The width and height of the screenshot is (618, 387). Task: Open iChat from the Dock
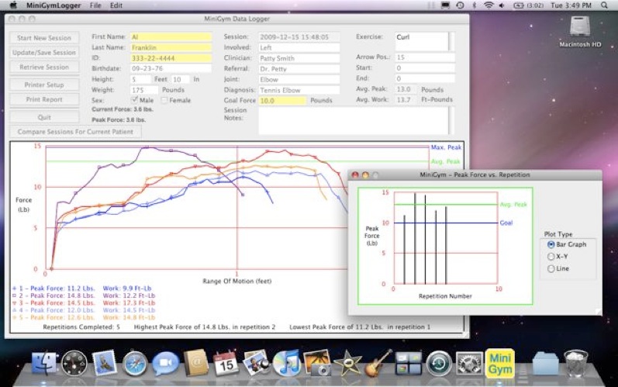(x=165, y=363)
